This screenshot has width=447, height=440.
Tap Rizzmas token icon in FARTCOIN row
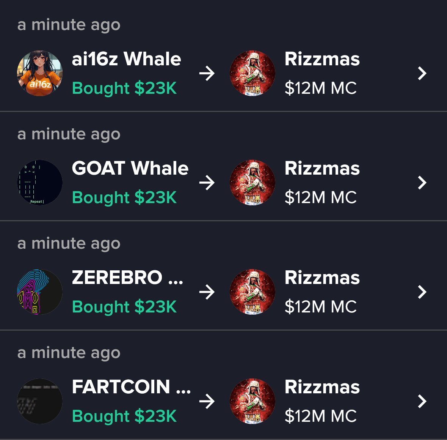tap(252, 401)
